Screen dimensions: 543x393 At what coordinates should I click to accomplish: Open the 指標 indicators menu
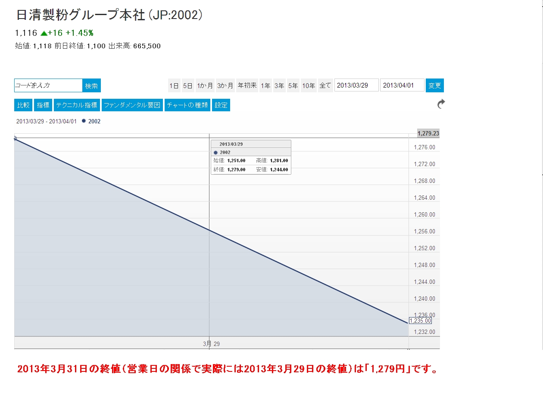point(43,105)
